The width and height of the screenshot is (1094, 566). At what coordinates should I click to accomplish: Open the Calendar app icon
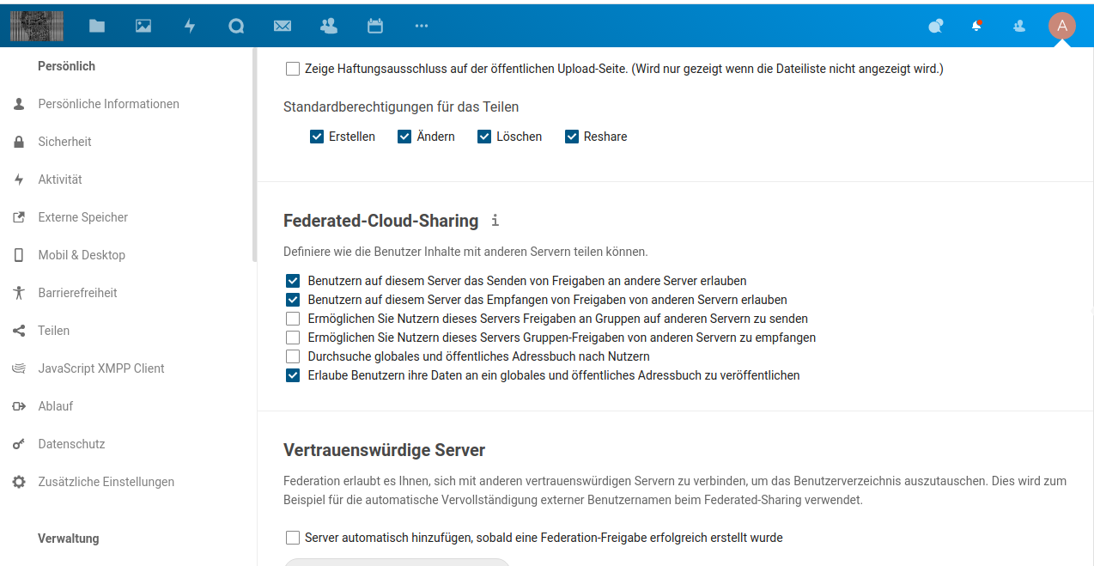tap(375, 26)
